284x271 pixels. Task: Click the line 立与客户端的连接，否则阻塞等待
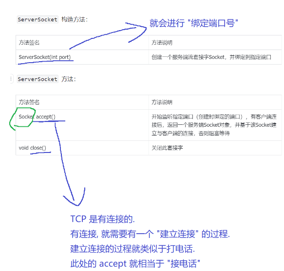click(x=191, y=134)
